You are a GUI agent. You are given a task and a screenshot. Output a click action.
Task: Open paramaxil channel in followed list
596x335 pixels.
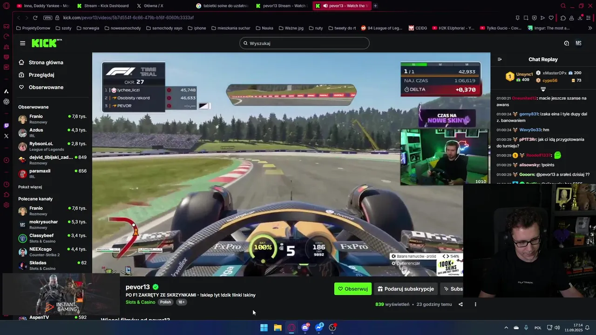point(52,174)
